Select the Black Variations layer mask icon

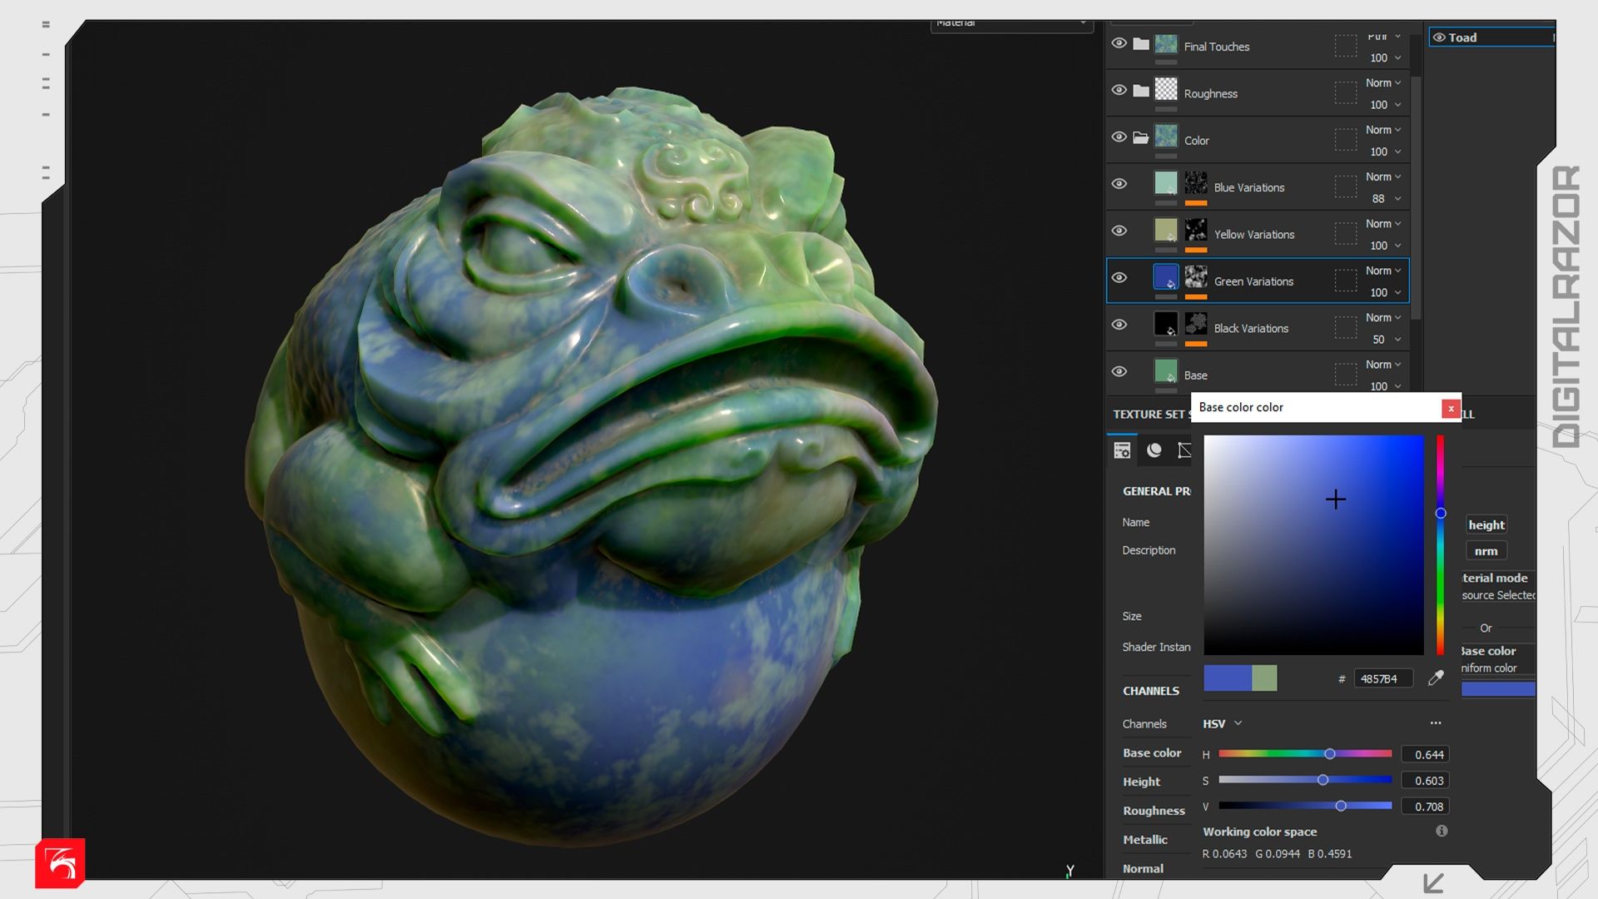point(1196,323)
